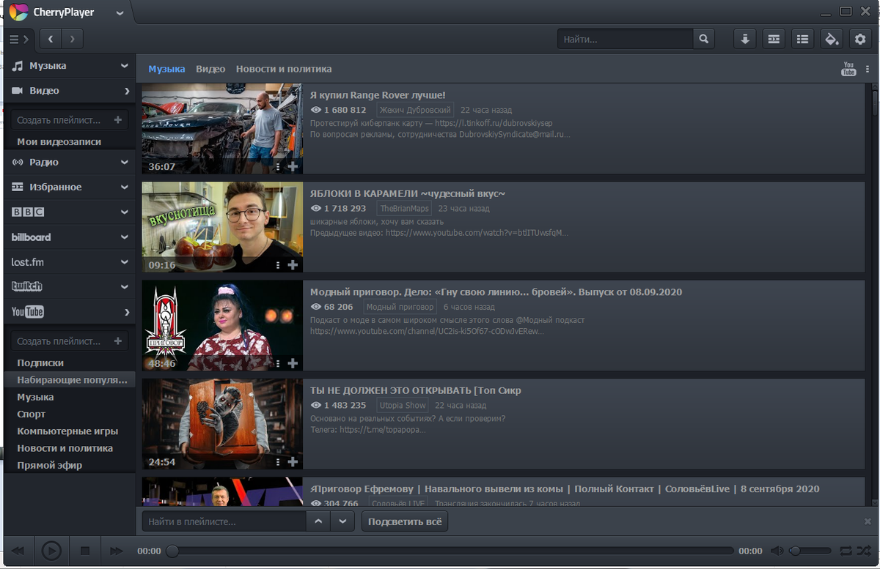880x569 pixels.
Task: Play the Модный приговор thumbnail
Action: coord(222,325)
